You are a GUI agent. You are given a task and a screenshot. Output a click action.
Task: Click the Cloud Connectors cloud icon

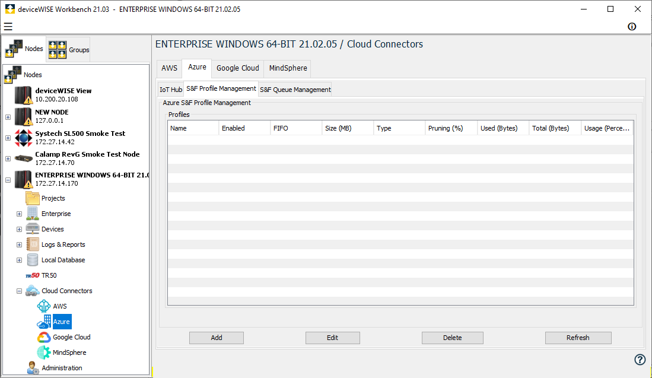[33, 291]
